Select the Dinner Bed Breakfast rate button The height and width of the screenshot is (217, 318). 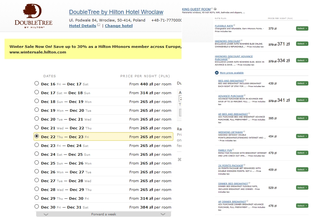(x=302, y=188)
